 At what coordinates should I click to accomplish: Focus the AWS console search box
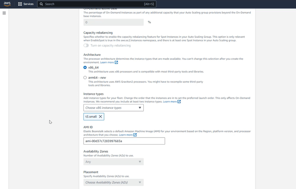coord(92,4)
